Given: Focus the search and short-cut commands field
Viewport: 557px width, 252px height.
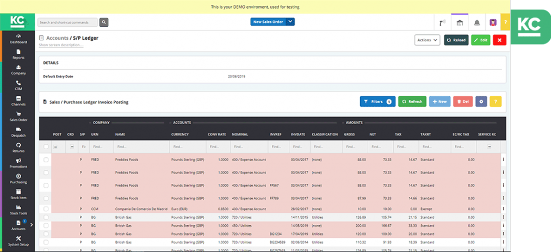Looking at the screenshot, I should tap(67, 22).
